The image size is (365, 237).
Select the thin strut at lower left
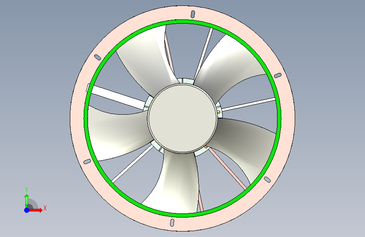(132, 164)
